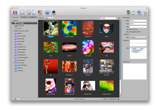The image size is (158, 110).
Task: Open the Bryan's Project collection
Action: click(x=24, y=65)
